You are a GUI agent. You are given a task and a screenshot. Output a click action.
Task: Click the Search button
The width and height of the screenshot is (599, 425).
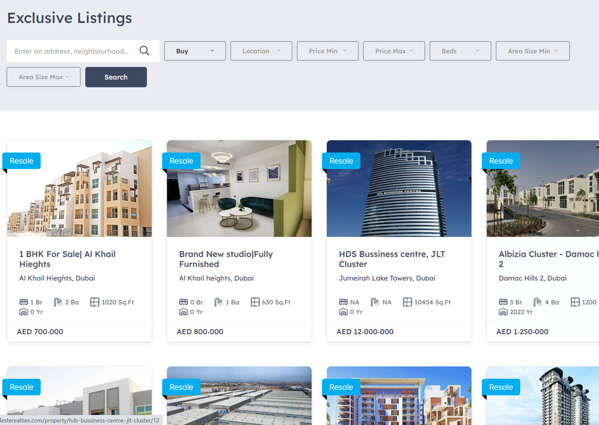point(116,77)
